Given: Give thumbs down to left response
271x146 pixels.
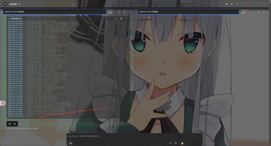Looking at the screenshot, I should click(x=15, y=124).
